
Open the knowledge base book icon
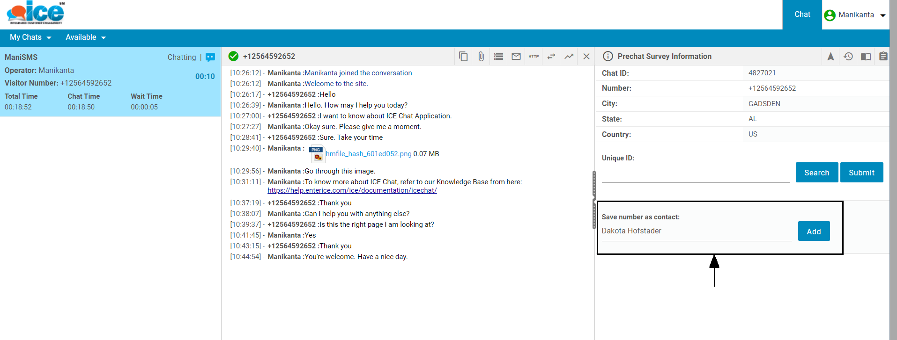[866, 57]
